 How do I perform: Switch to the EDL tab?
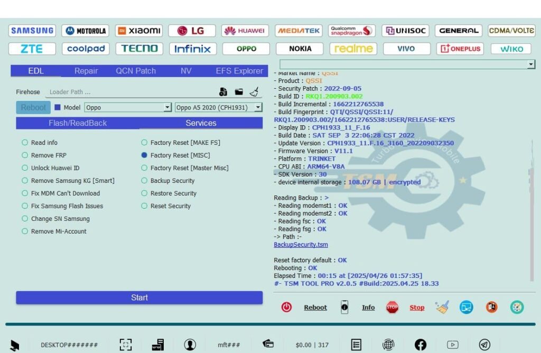(36, 71)
